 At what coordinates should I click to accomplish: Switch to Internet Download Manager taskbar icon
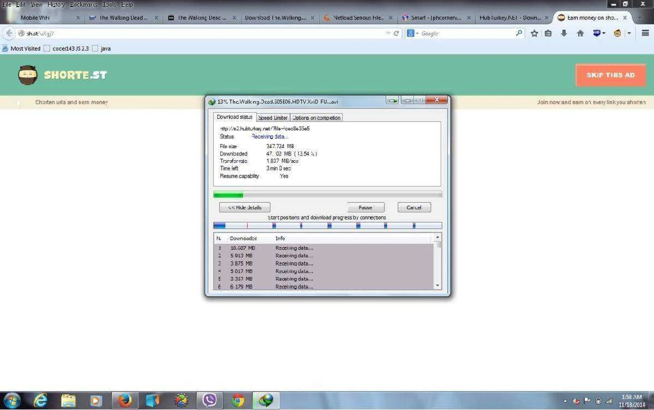pos(265,400)
